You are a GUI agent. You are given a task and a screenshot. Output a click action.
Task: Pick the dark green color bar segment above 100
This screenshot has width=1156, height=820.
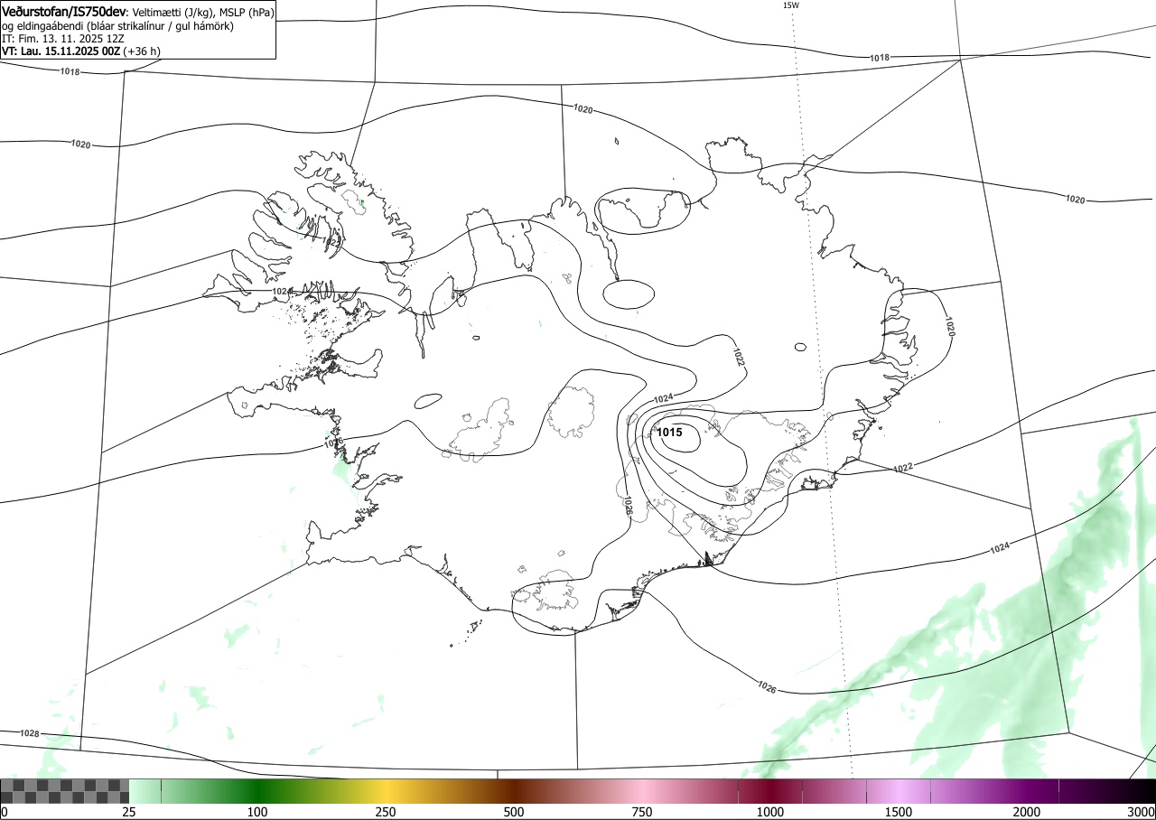click(x=257, y=791)
